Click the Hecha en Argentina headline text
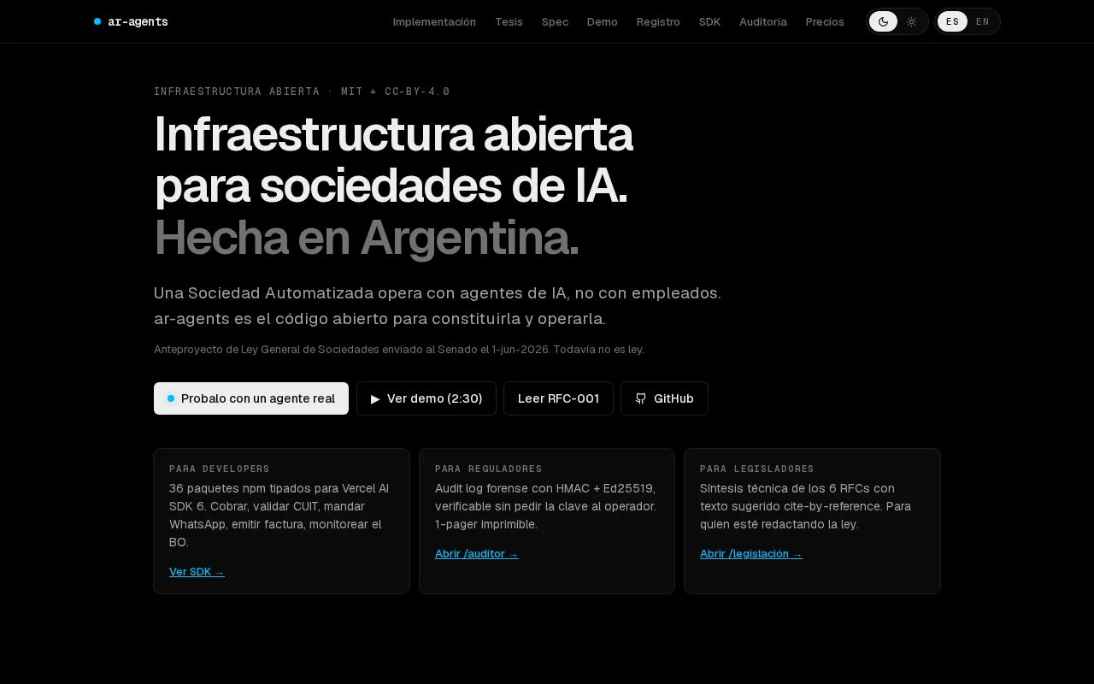Screen dimensions: 1094x684 [366, 237]
